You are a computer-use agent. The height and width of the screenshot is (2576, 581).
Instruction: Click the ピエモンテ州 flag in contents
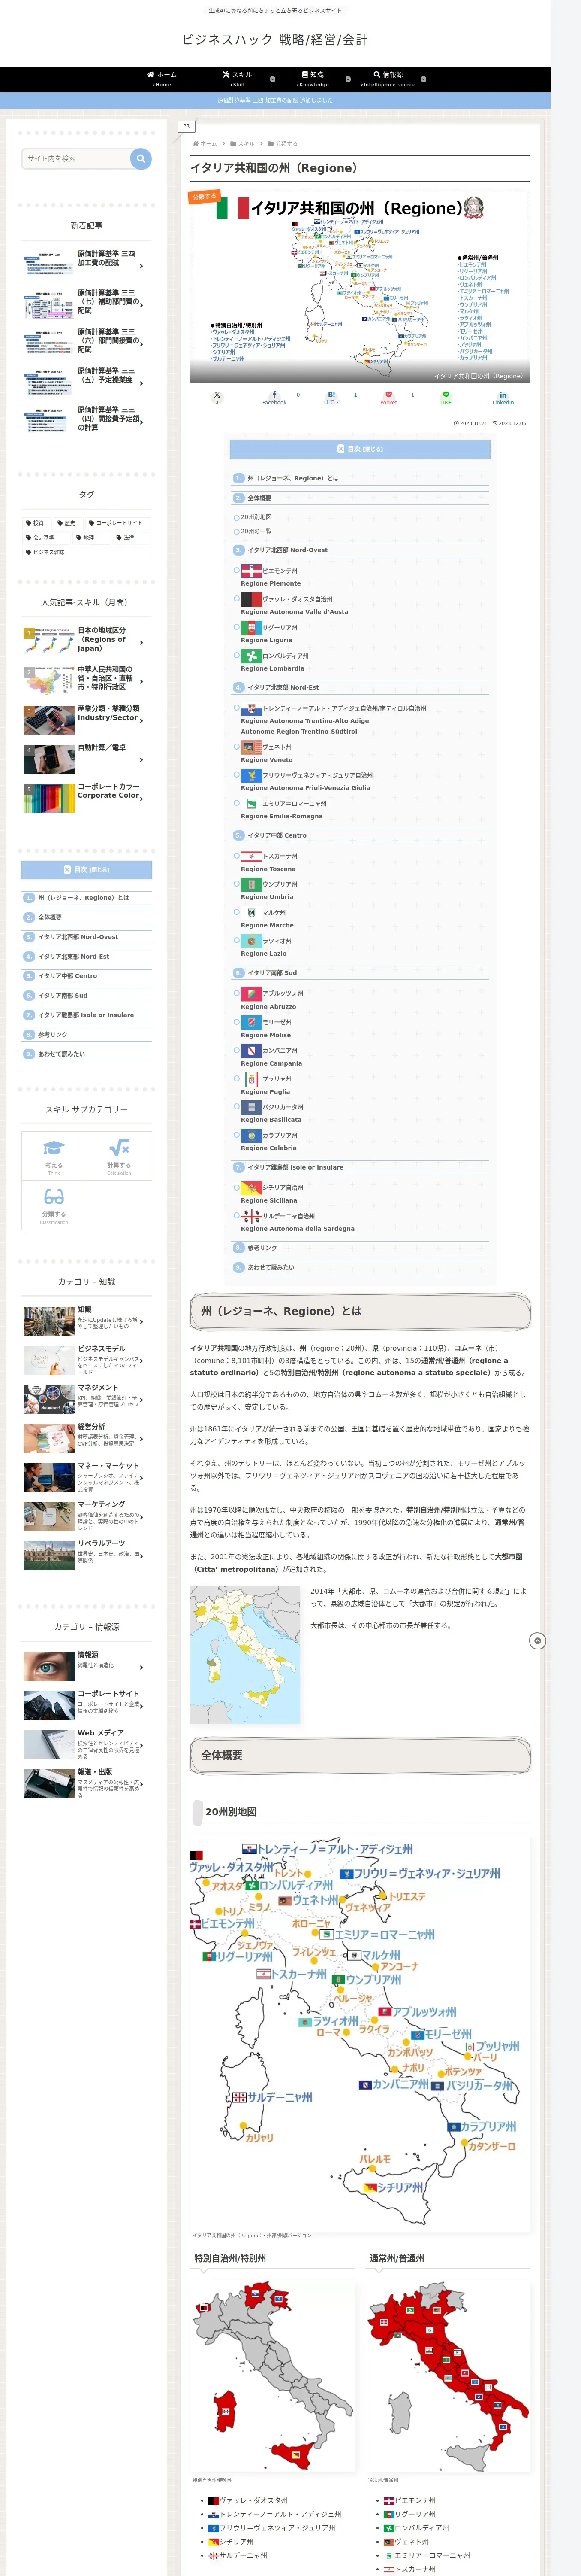point(252,571)
